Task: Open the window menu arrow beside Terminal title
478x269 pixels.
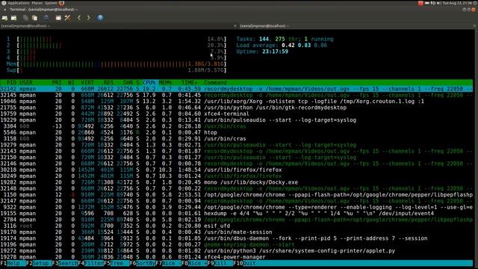Action: pyautogui.click(x=4, y=10)
